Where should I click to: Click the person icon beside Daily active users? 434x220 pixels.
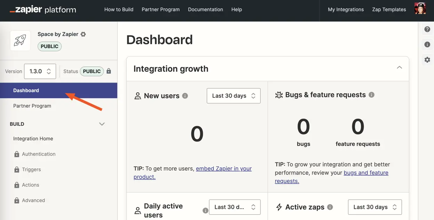pyautogui.click(x=138, y=211)
